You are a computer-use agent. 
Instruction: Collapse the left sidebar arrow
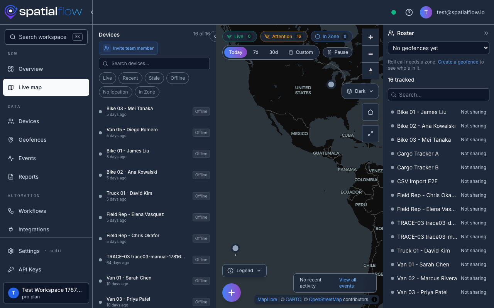pyautogui.click(x=91, y=12)
